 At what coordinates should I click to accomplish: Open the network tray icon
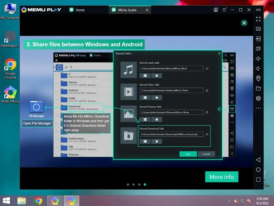click(242, 201)
